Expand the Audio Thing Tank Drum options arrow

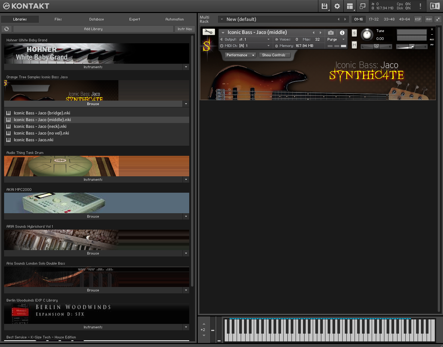[186, 179]
